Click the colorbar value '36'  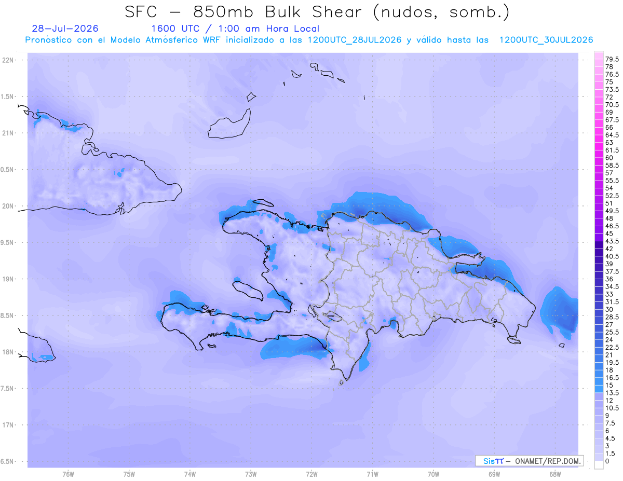pyautogui.click(x=610, y=279)
